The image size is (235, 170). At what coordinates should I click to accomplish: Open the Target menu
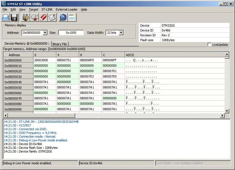point(33,9)
